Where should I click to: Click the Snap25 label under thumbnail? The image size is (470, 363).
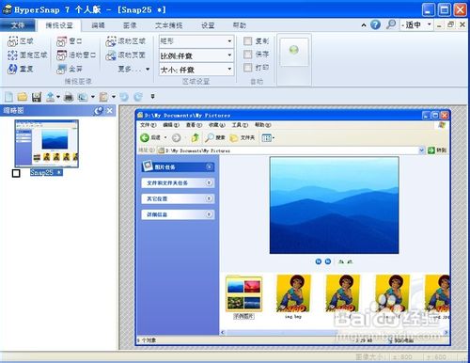(46, 172)
